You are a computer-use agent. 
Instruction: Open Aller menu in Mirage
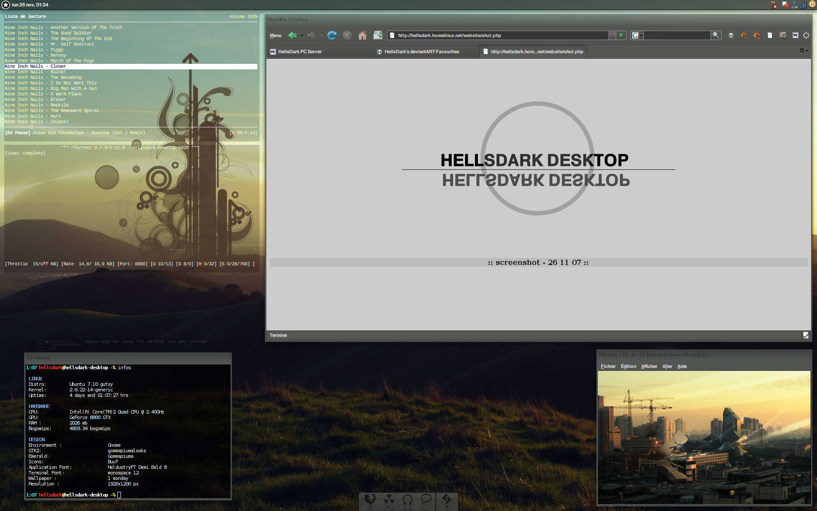click(x=667, y=366)
